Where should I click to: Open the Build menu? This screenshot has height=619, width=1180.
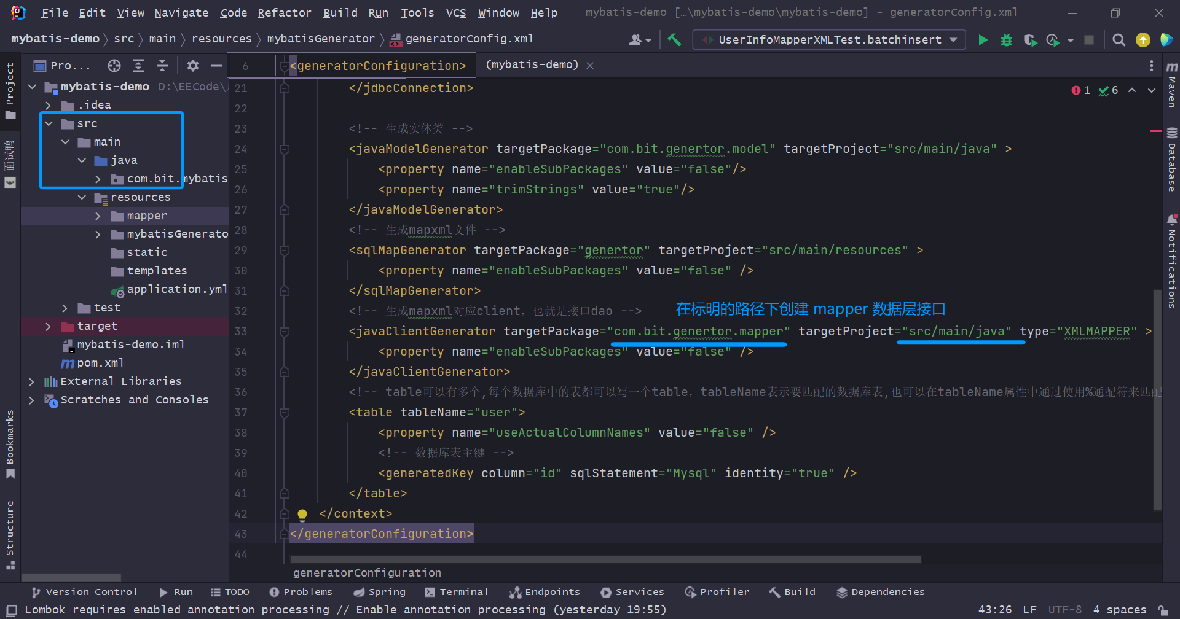point(340,12)
